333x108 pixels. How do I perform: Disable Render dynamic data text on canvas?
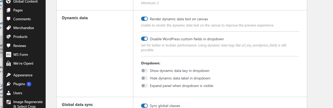coord(144,19)
